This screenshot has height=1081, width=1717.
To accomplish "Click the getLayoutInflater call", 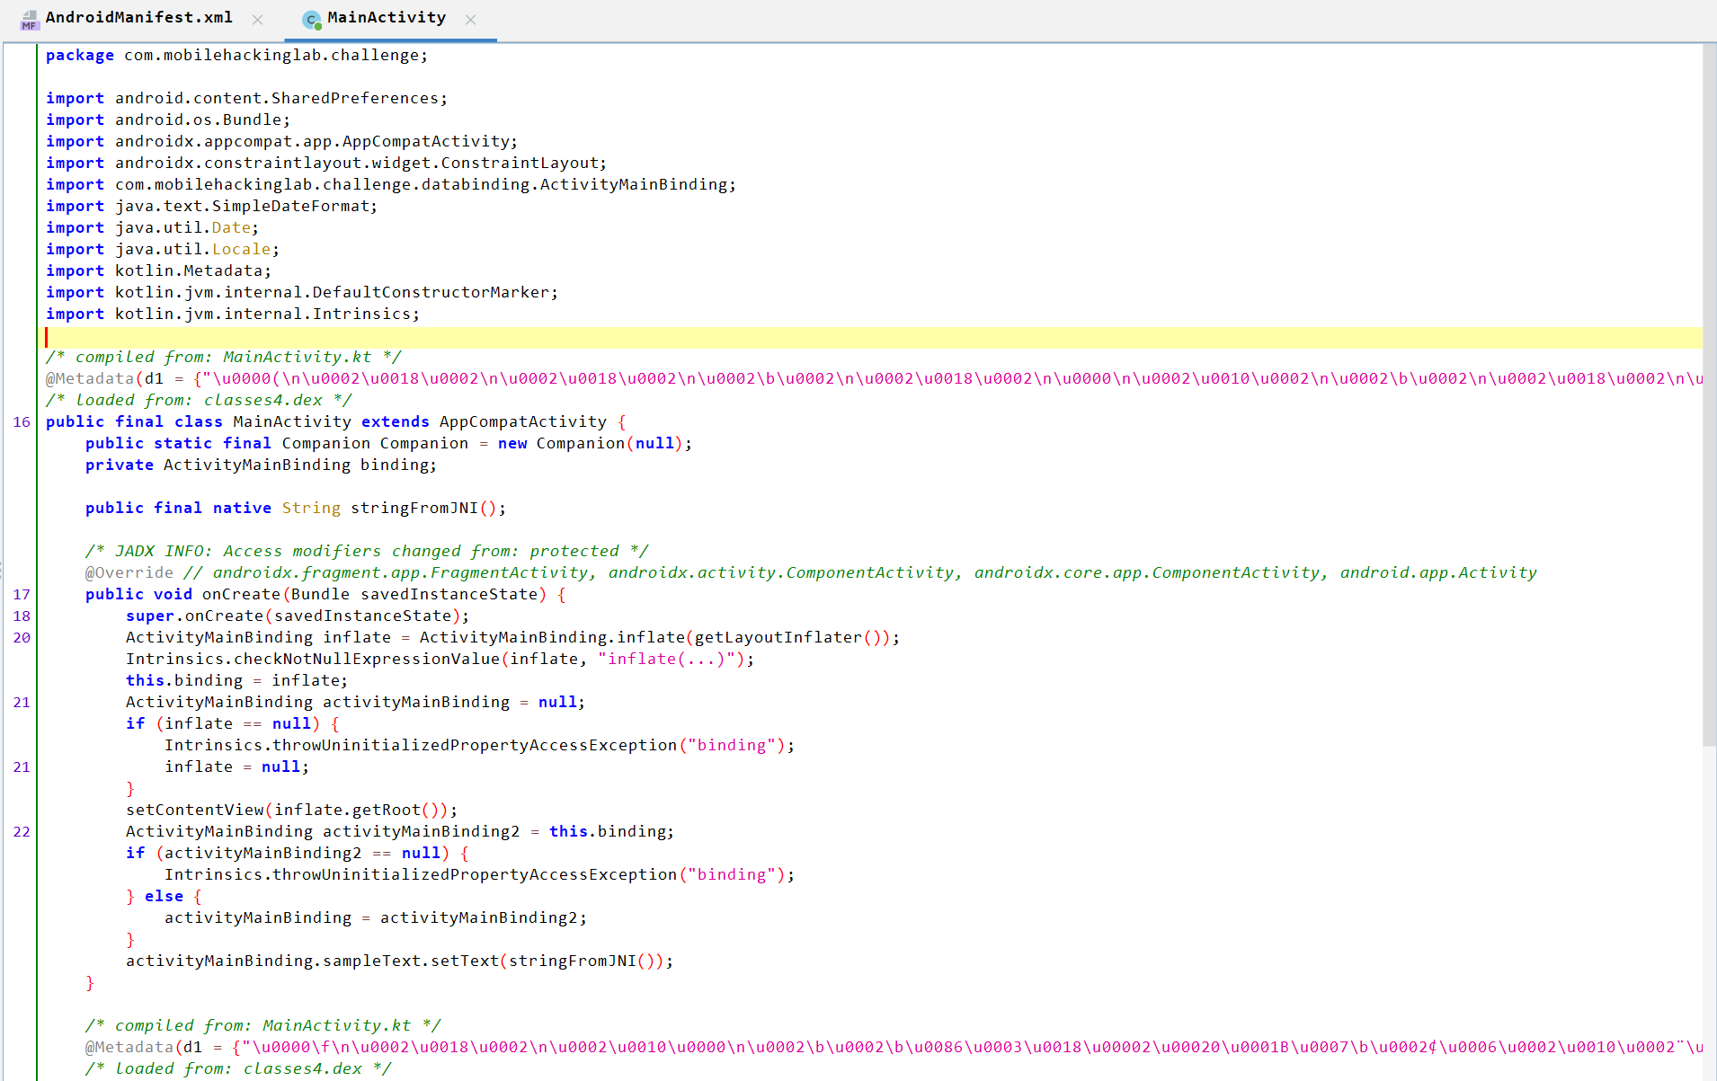I will pos(778,638).
